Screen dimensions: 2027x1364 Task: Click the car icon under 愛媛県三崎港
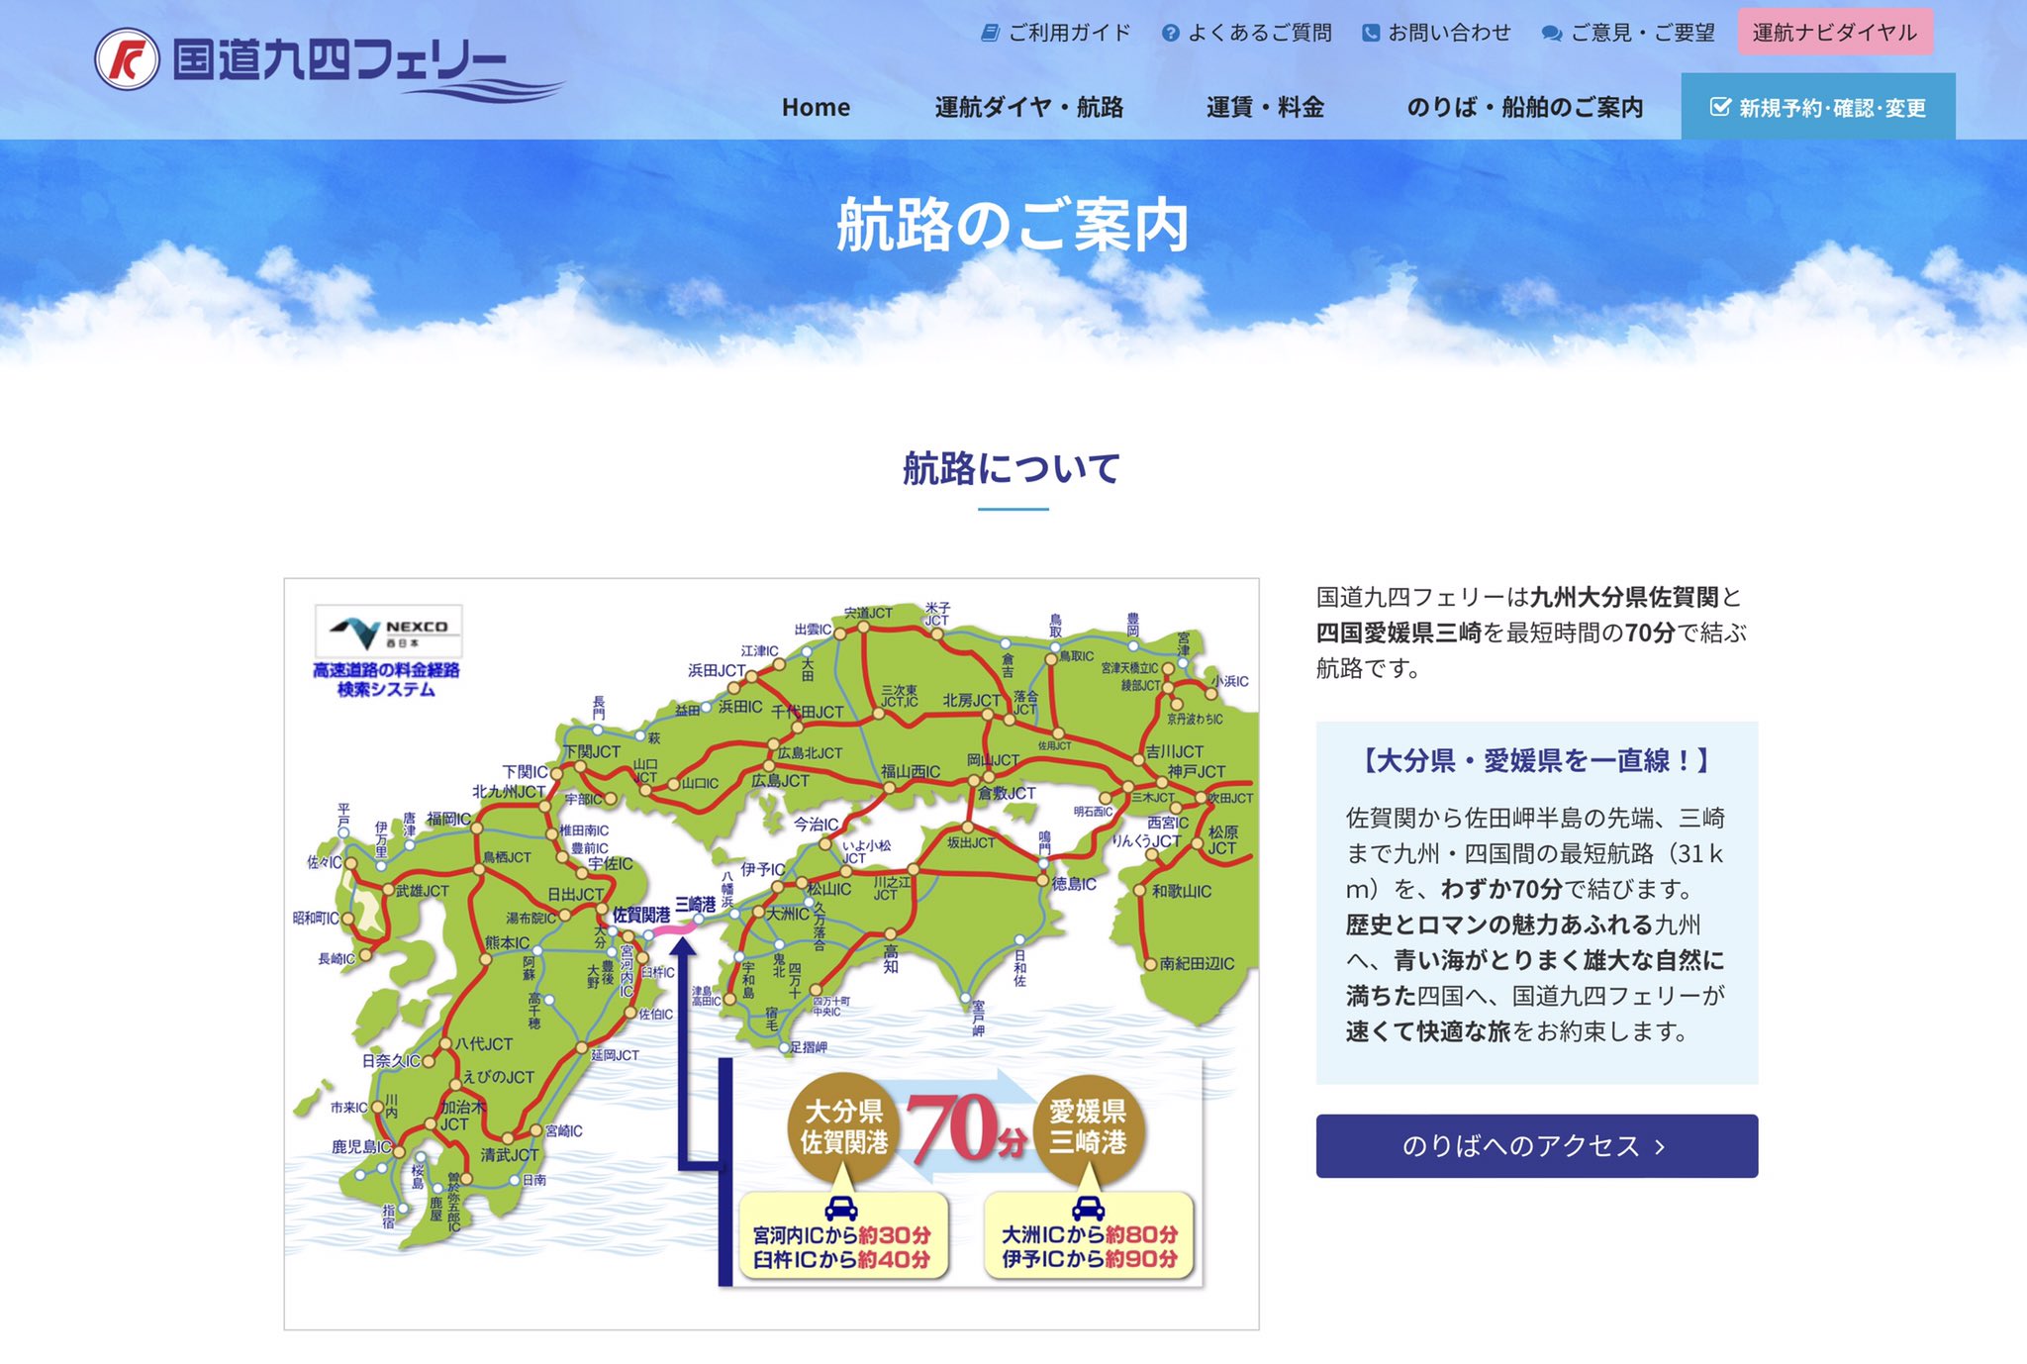[x=1089, y=1208]
